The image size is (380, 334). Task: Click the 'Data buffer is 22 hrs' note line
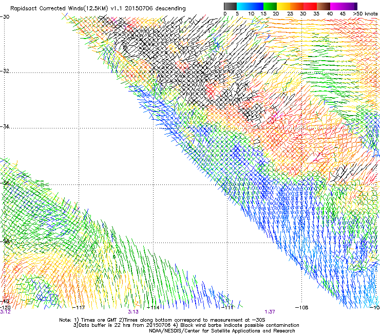point(186,325)
